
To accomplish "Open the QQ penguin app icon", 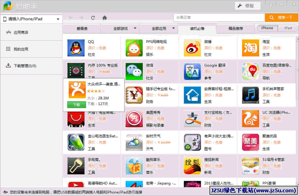I will [x=76, y=48].
